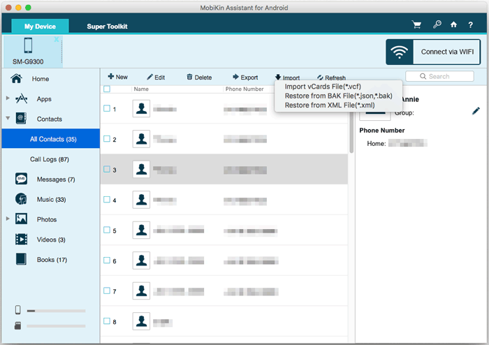This screenshot has height=345, width=489.
Task: Check the box for contact 4
Action: tap(107, 200)
